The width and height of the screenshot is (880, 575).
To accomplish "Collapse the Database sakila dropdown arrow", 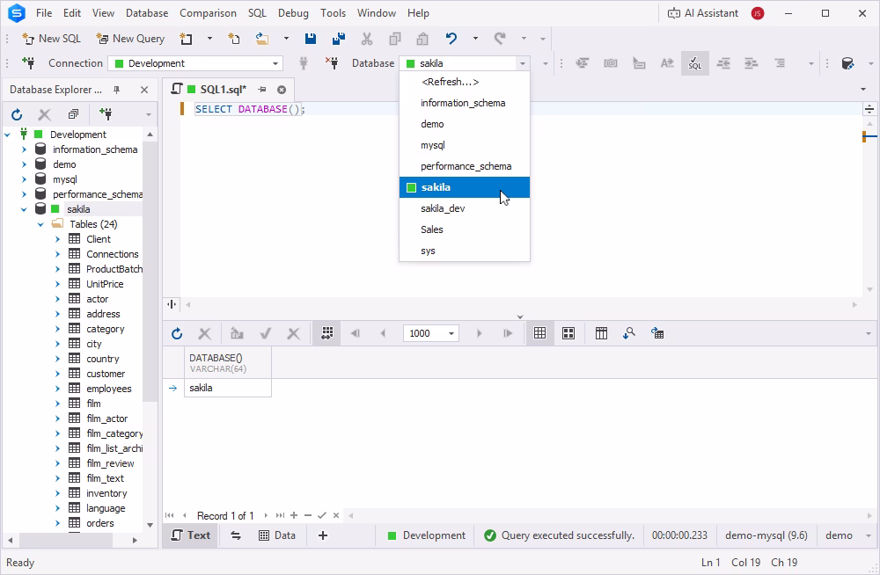I will point(523,63).
